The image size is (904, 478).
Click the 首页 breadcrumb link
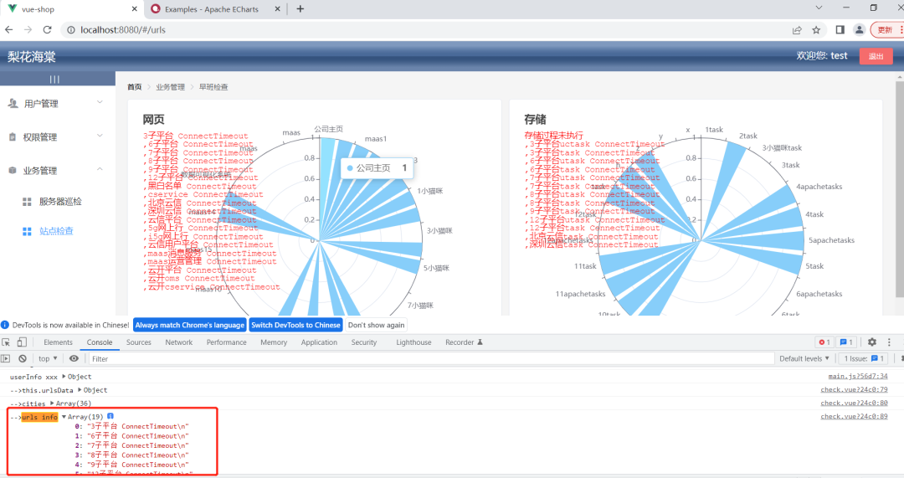(x=134, y=87)
